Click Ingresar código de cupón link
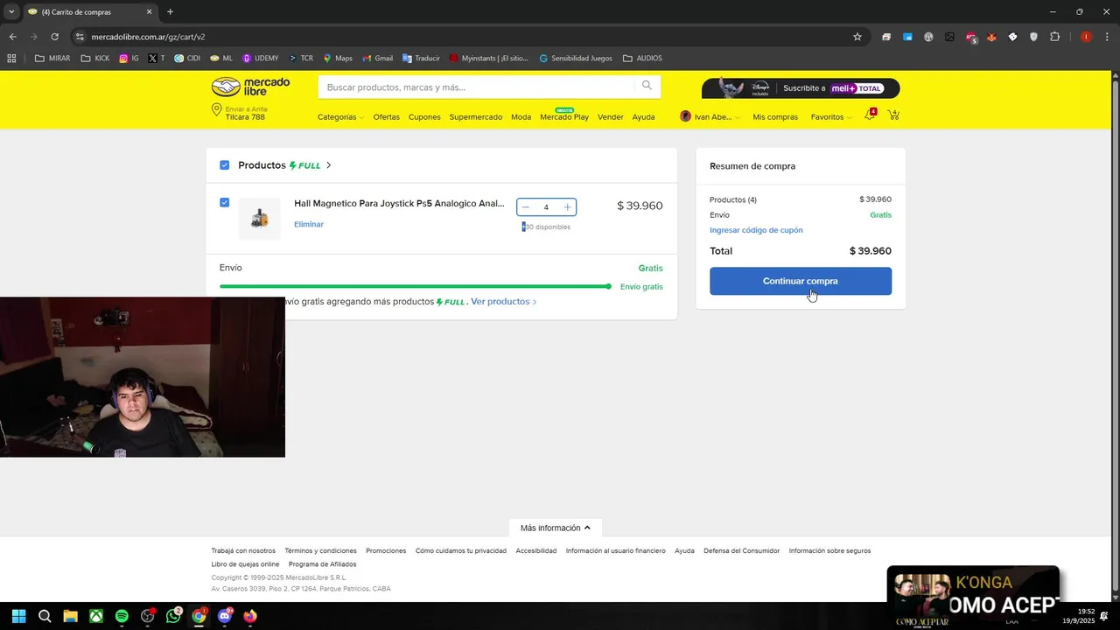1120x630 pixels. 756,230
